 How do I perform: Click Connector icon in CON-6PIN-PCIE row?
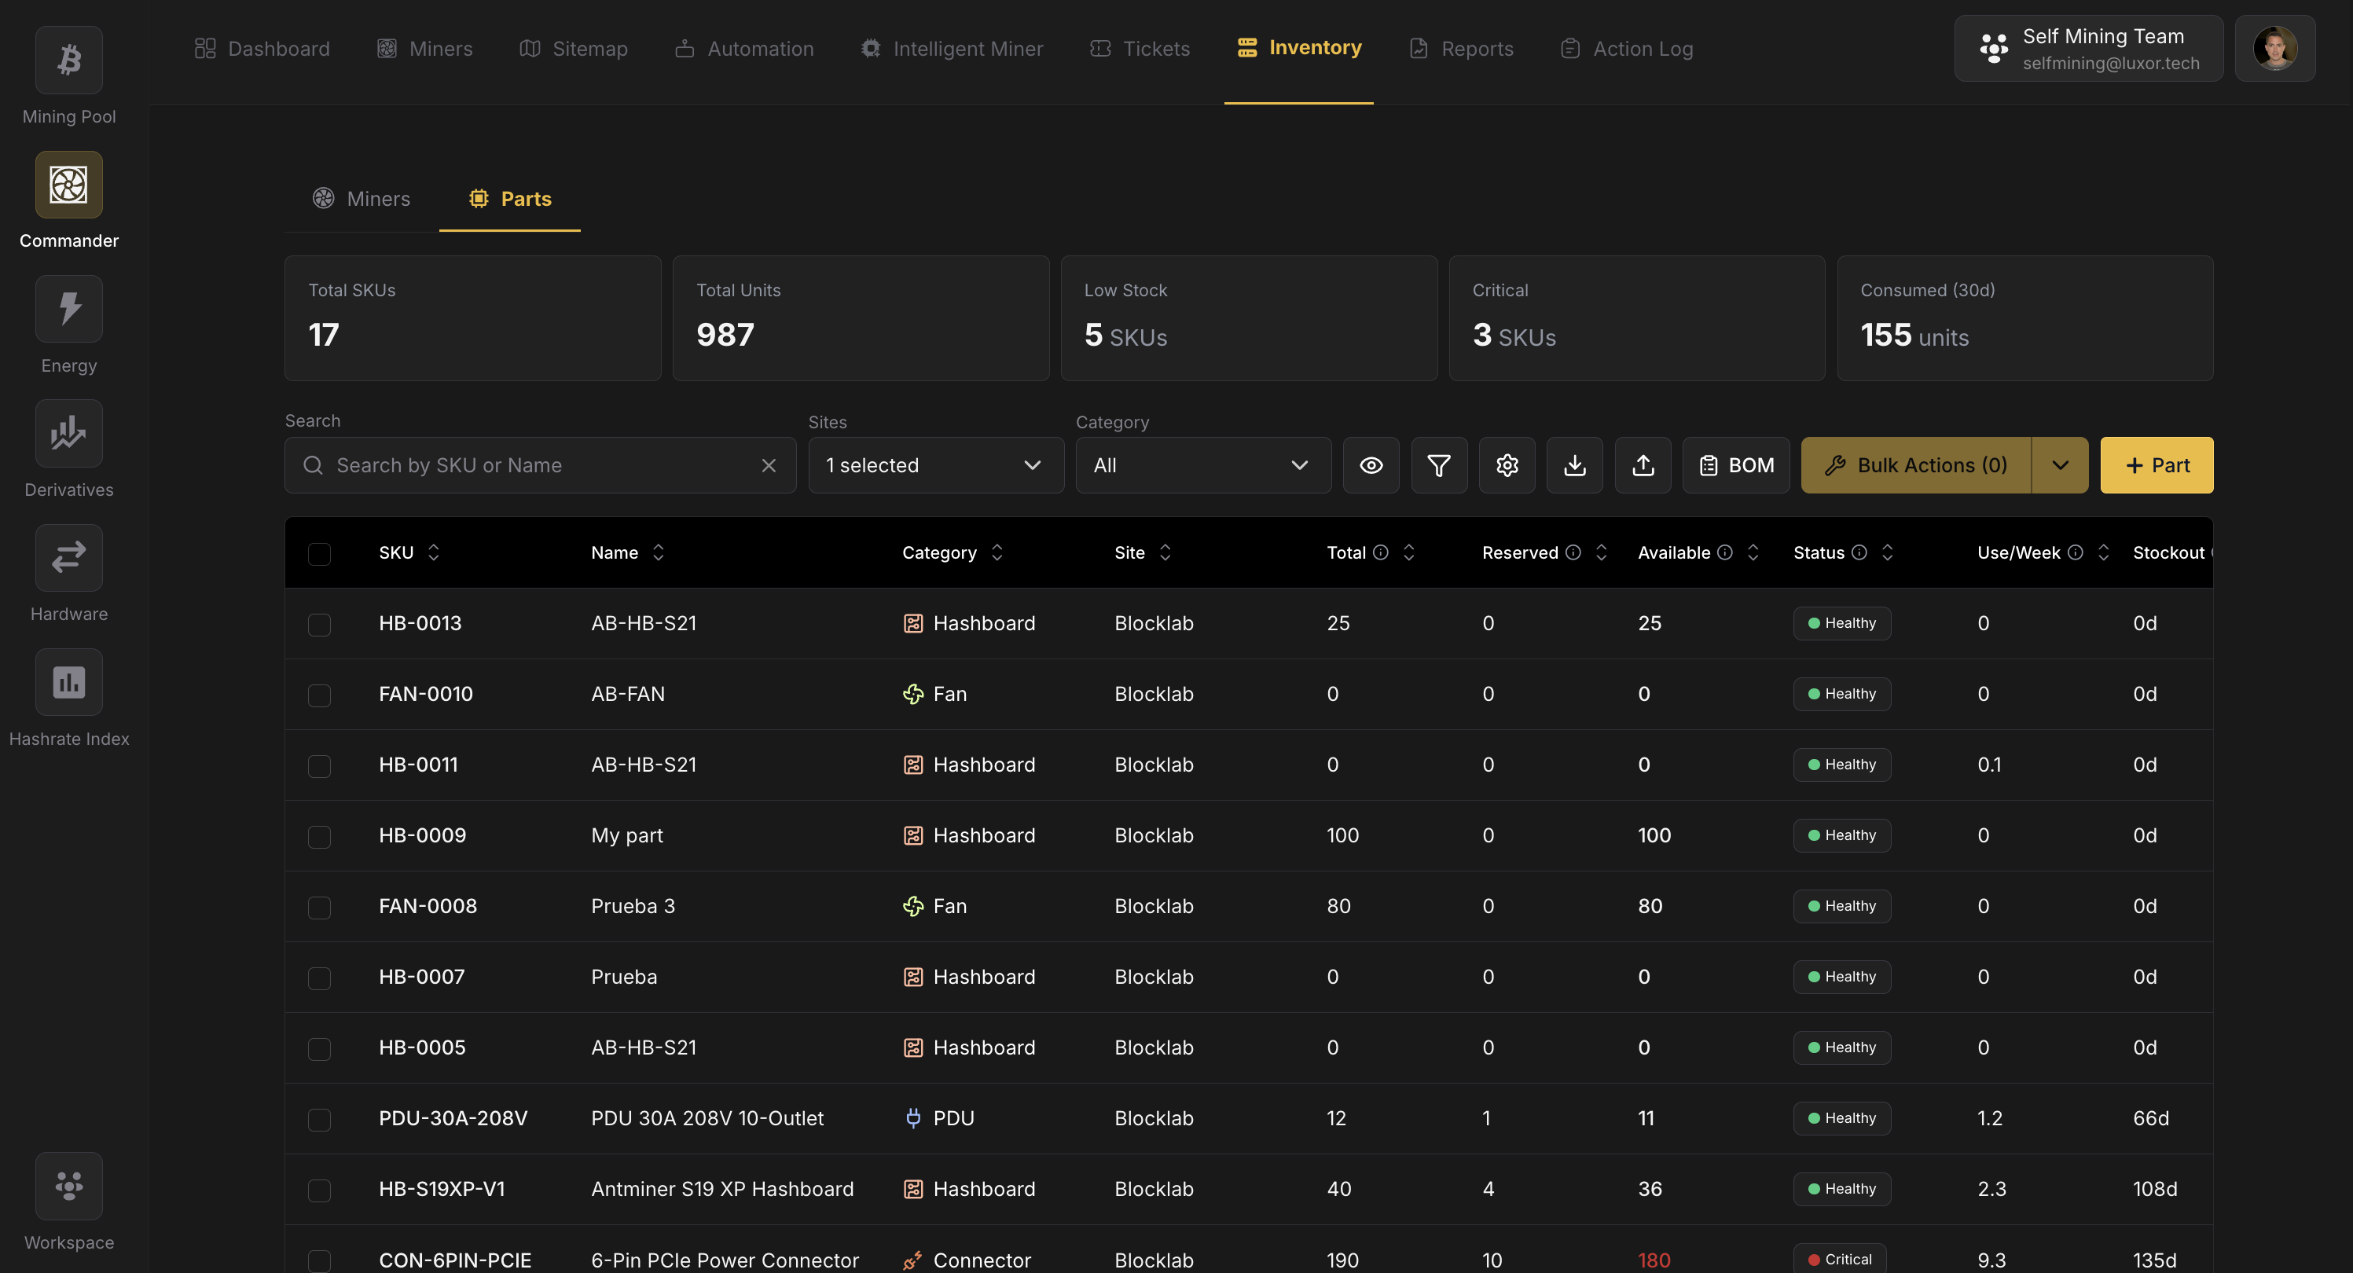tap(912, 1260)
